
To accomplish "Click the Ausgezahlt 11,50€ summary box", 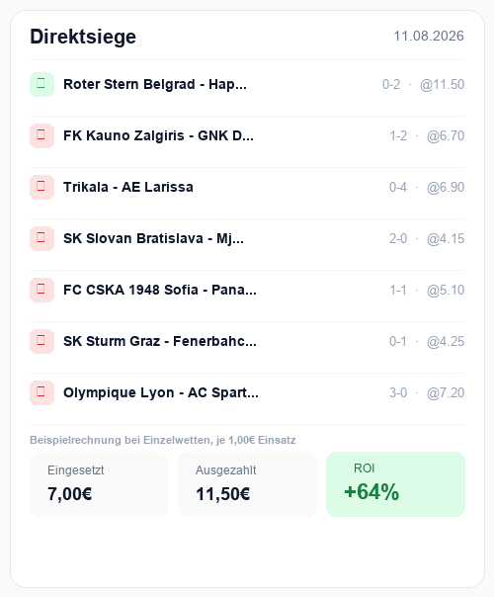I will coord(247,484).
